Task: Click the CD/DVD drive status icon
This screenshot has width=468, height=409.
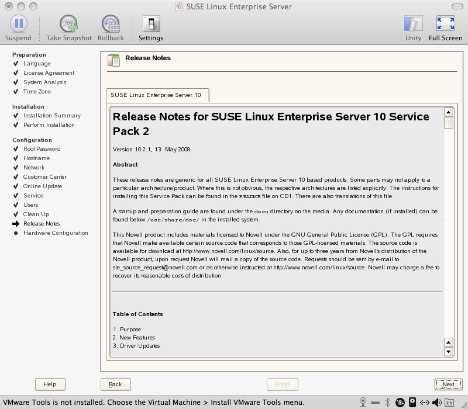Action: (x=400, y=403)
